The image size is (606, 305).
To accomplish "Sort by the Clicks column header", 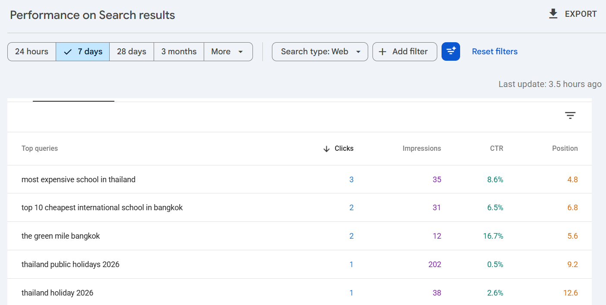I will click(x=344, y=149).
